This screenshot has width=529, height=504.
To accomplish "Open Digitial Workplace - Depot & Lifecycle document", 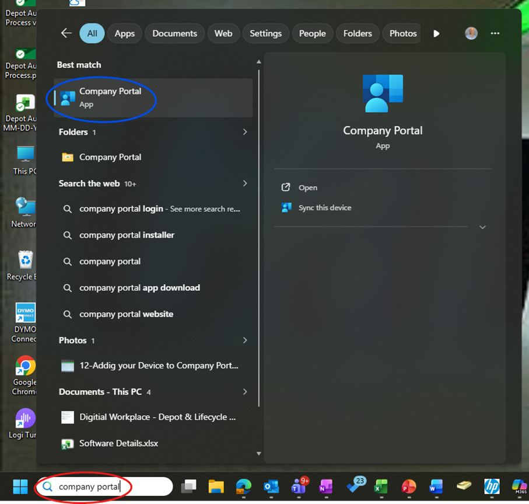I will (x=153, y=417).
